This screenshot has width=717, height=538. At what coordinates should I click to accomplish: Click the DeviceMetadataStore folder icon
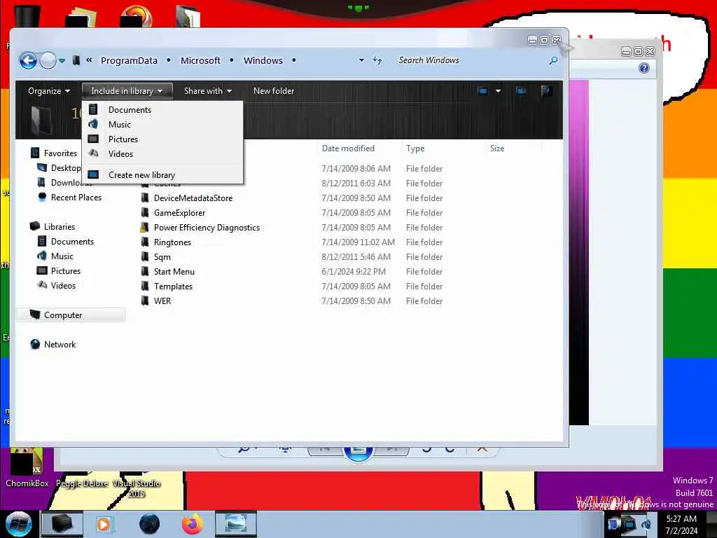(x=145, y=198)
